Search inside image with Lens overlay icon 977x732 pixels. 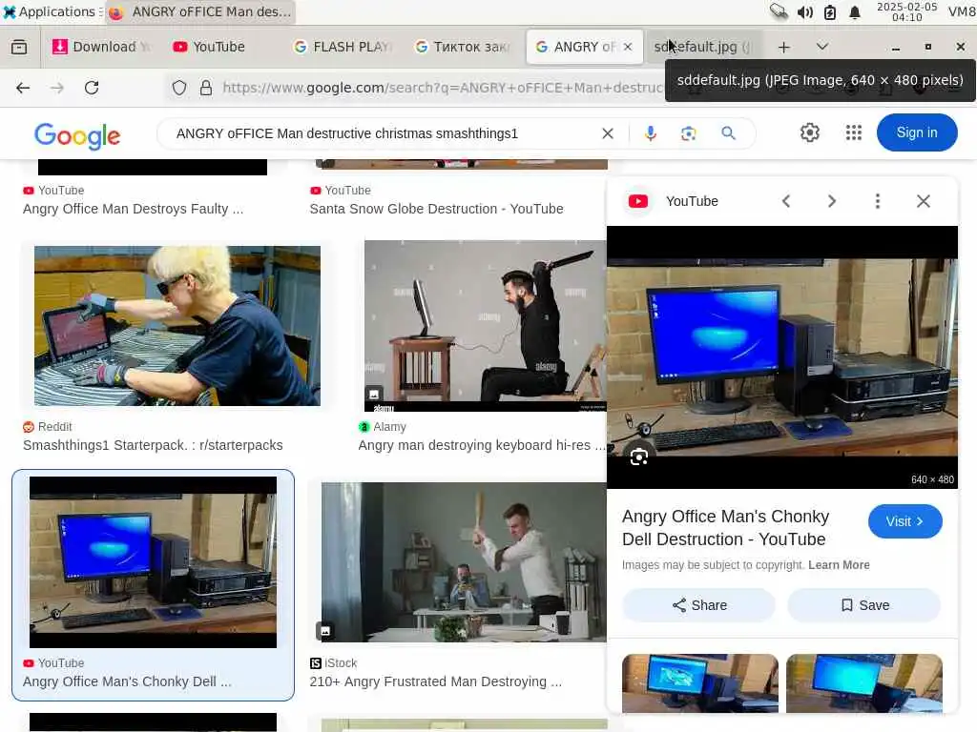(638, 457)
